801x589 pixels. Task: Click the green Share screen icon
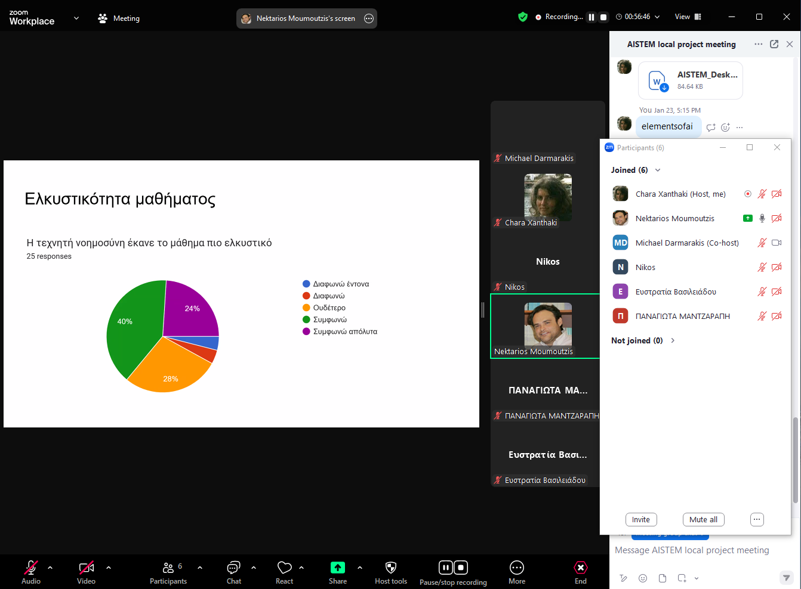pyautogui.click(x=337, y=568)
